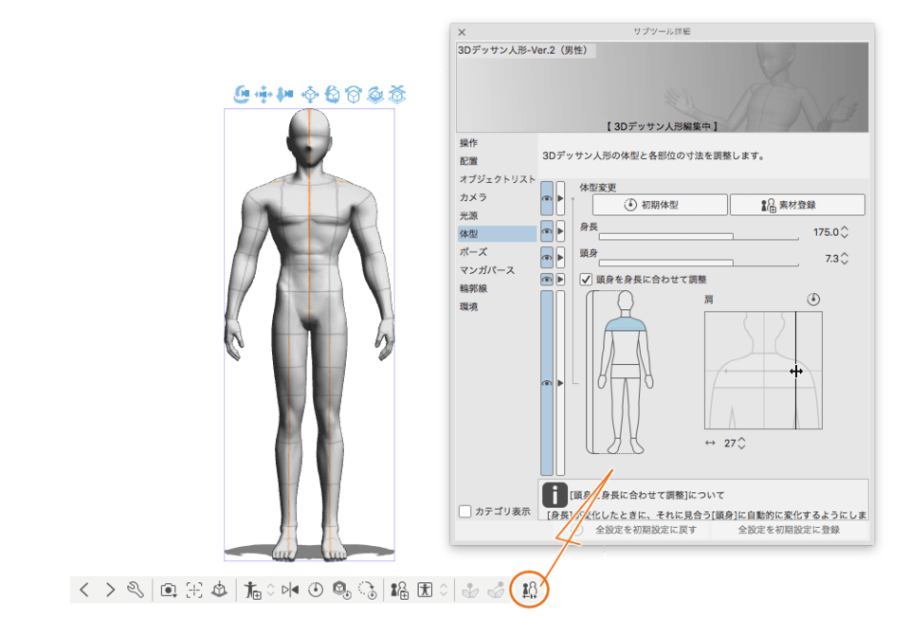Click the register full body pose icon

point(252,590)
